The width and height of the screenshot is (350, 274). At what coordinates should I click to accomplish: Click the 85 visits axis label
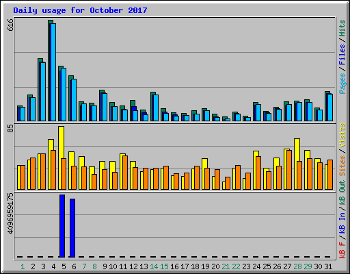(x=10, y=128)
